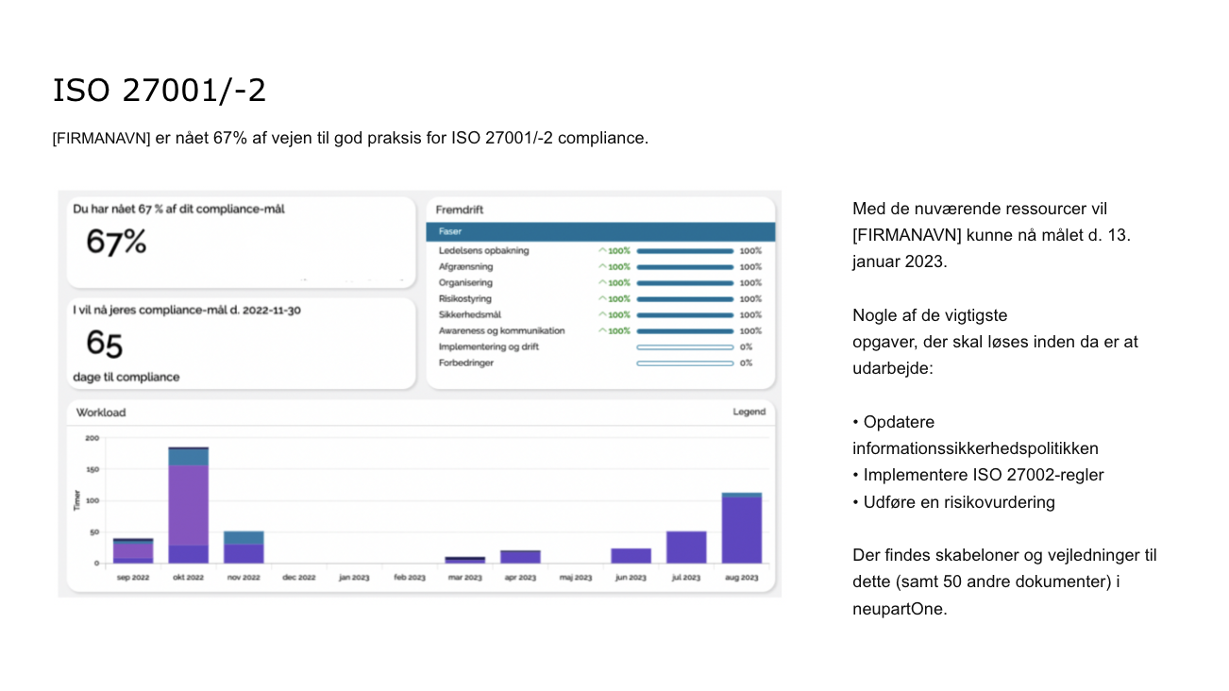Image resolution: width=1229 pixels, height=691 pixels.
Task: Click the 0% value for Implementering og drift
Action: [746, 347]
